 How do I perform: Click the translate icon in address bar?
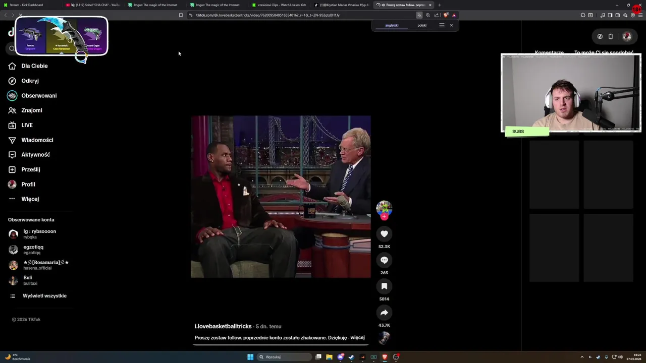[419, 15]
